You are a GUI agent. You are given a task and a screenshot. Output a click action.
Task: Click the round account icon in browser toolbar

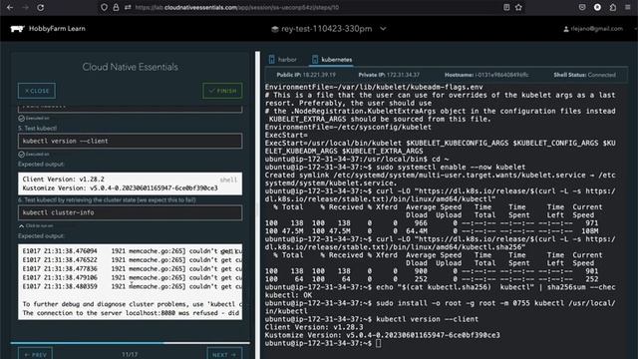click(597, 7)
